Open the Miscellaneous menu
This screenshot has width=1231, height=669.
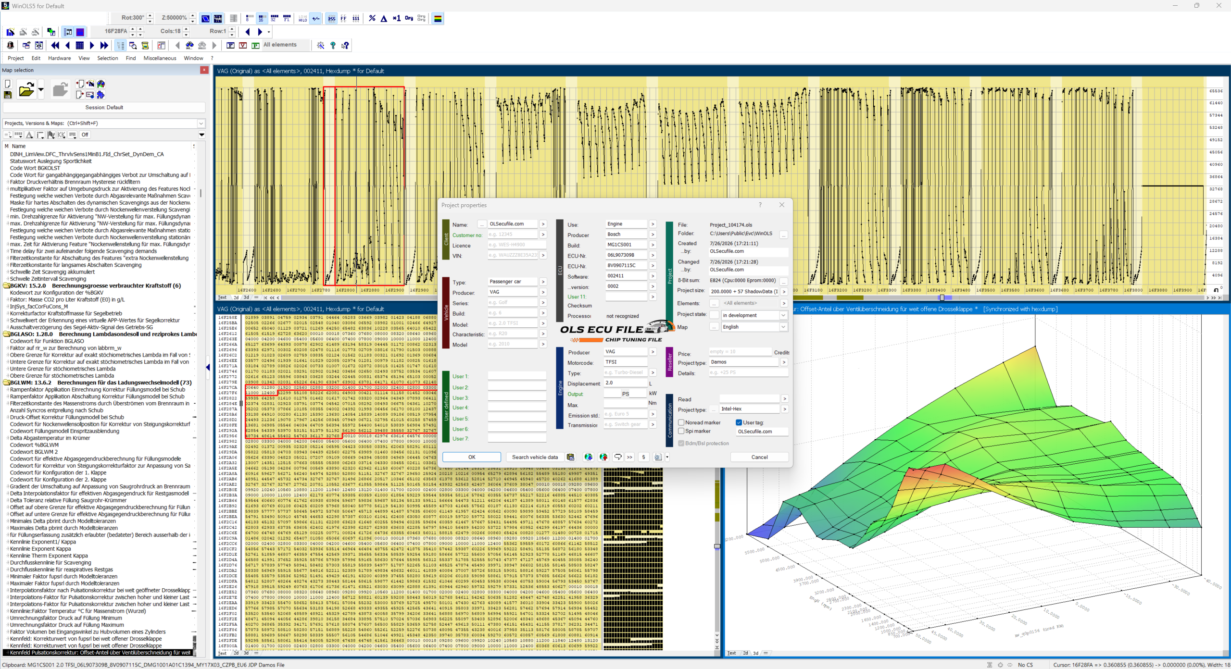160,58
